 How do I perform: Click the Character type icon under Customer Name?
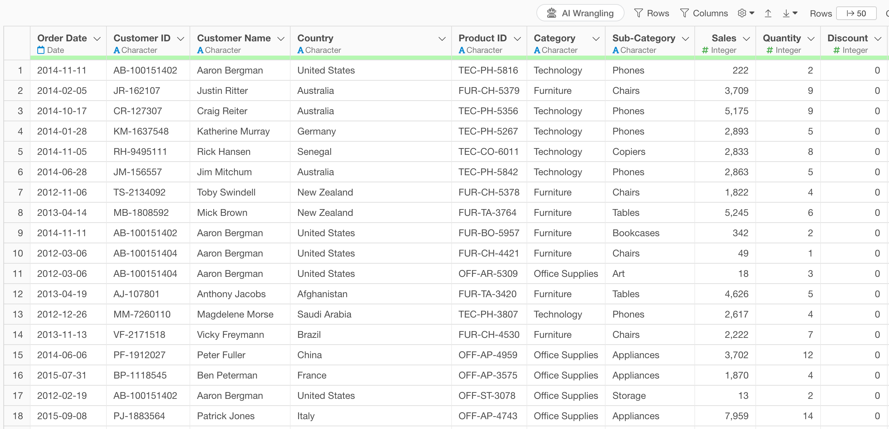tap(200, 50)
